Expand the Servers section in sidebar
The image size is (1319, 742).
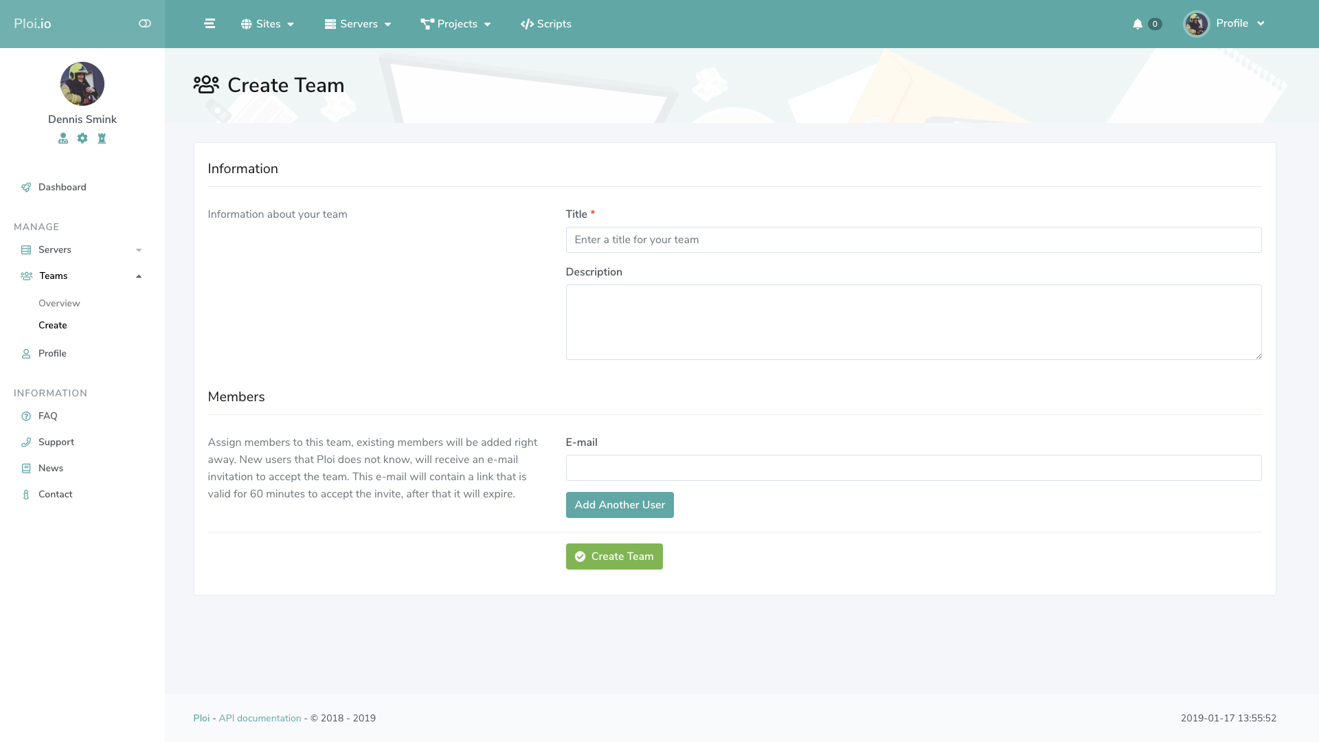pos(82,249)
